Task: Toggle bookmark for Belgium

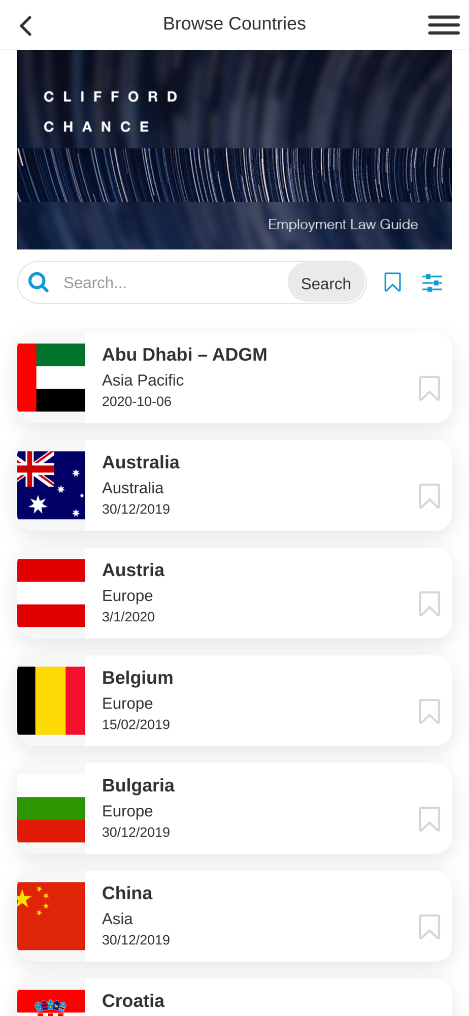Action: click(429, 712)
